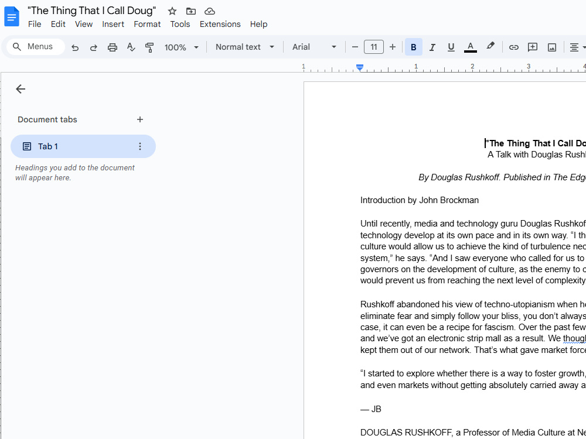Open the View menu
This screenshot has width=586, height=439.
pos(84,24)
